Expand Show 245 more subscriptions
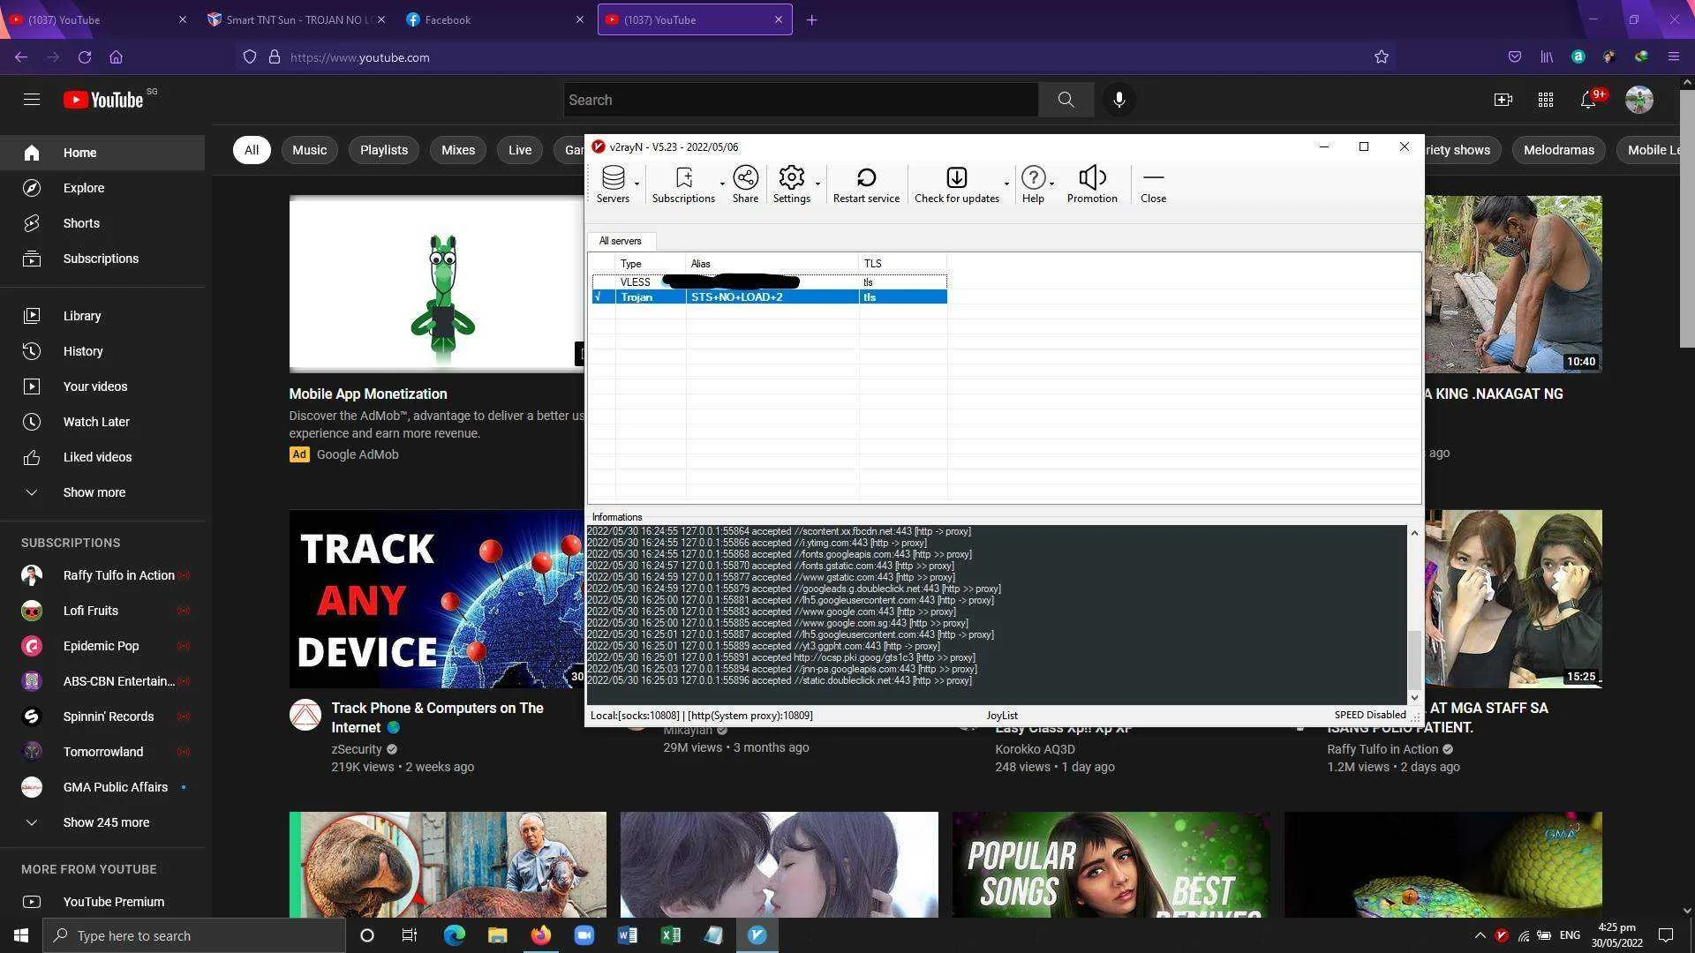Viewport: 1695px width, 953px height. coord(102,822)
